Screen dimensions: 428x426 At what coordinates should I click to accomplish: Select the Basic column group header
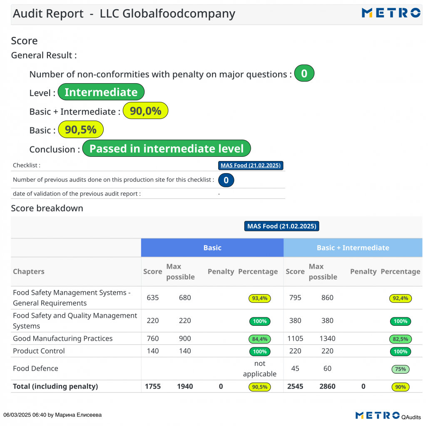pos(212,248)
